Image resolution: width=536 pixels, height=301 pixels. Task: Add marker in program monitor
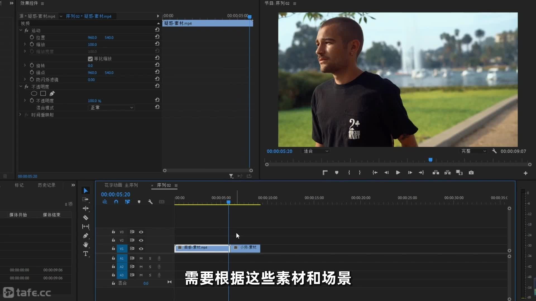pos(337,173)
